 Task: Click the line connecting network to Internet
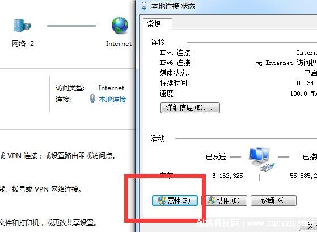tap(71, 26)
